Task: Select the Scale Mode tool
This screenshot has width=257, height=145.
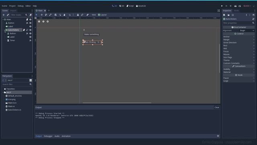Action: (x=50, y=15)
